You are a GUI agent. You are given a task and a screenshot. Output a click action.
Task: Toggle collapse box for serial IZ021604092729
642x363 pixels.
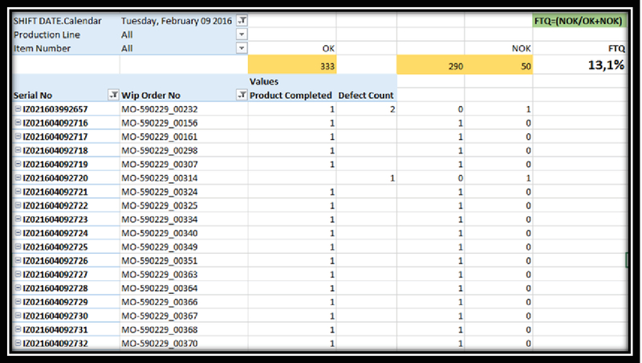tap(18, 302)
